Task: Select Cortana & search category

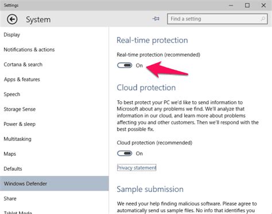Action: [23, 65]
